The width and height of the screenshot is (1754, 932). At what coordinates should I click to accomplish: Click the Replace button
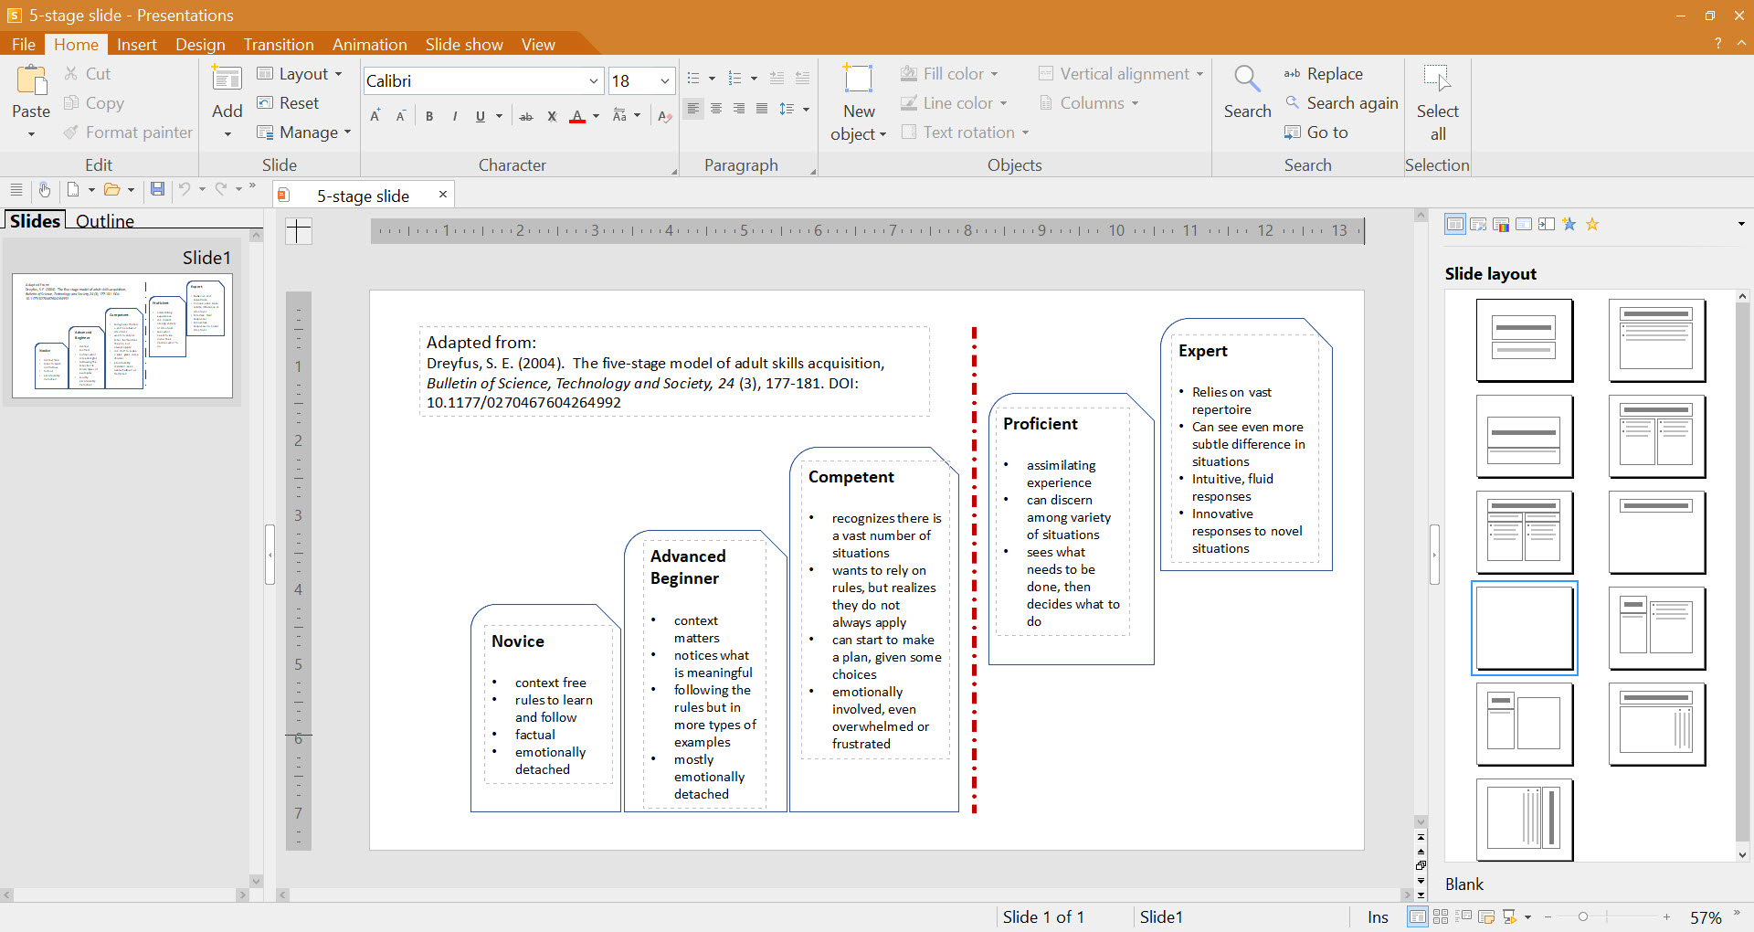1324,74
